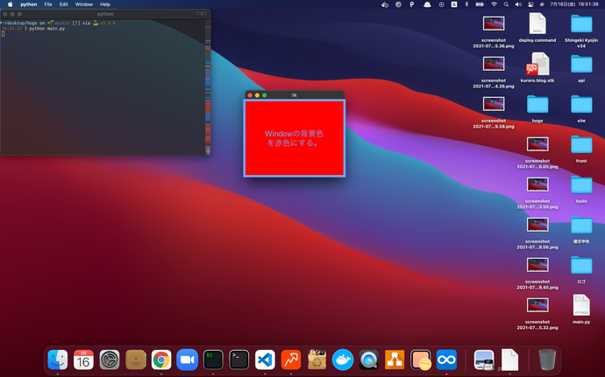Select the front folder on desktop

pyautogui.click(x=581, y=148)
